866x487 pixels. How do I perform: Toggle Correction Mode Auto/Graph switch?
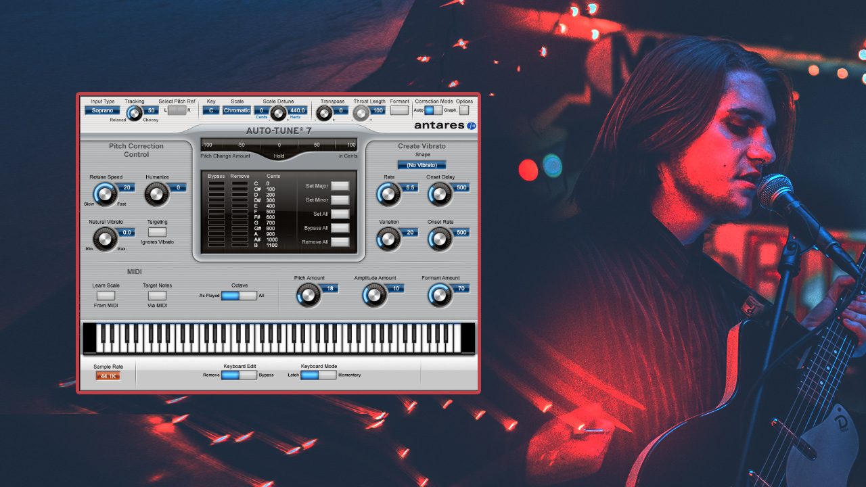[x=433, y=110]
